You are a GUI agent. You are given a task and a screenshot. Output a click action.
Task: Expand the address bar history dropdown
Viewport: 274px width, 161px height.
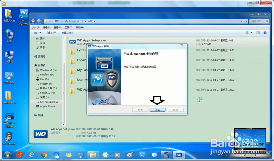241,21
